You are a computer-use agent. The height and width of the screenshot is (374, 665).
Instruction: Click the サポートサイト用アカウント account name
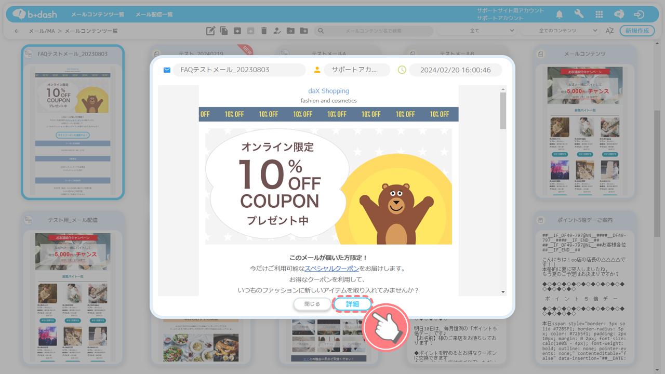[511, 10]
